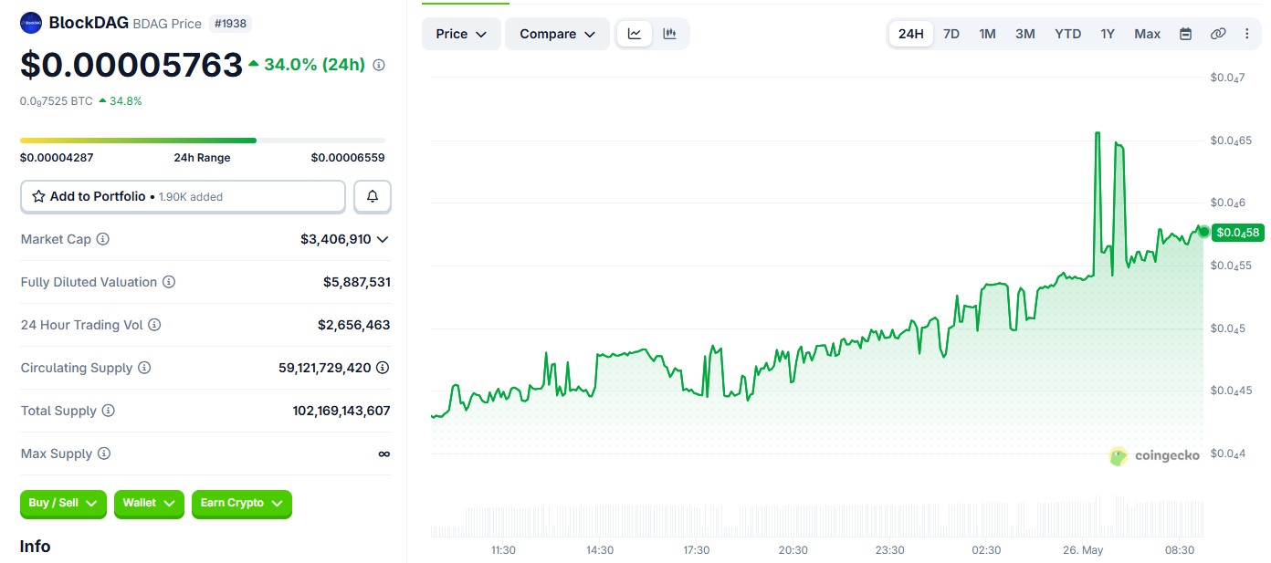Image resolution: width=1271 pixels, height=563 pixels.
Task: Click the $5,887,531 valuation value
Action: pyautogui.click(x=357, y=282)
